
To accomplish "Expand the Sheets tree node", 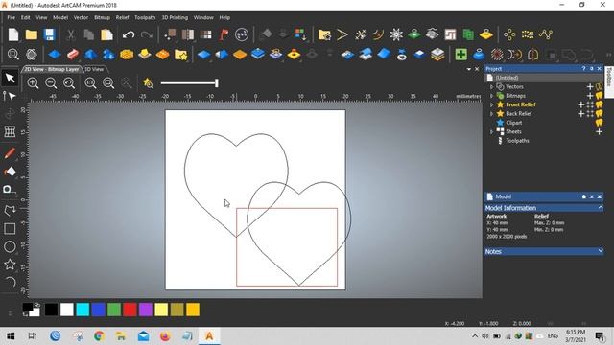I will 492,132.
